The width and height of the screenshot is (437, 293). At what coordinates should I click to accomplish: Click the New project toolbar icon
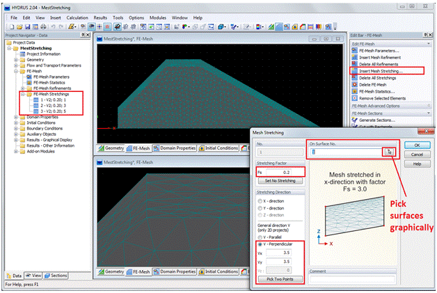coord(12,26)
